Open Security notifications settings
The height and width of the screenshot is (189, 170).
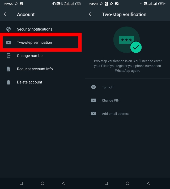35,29
